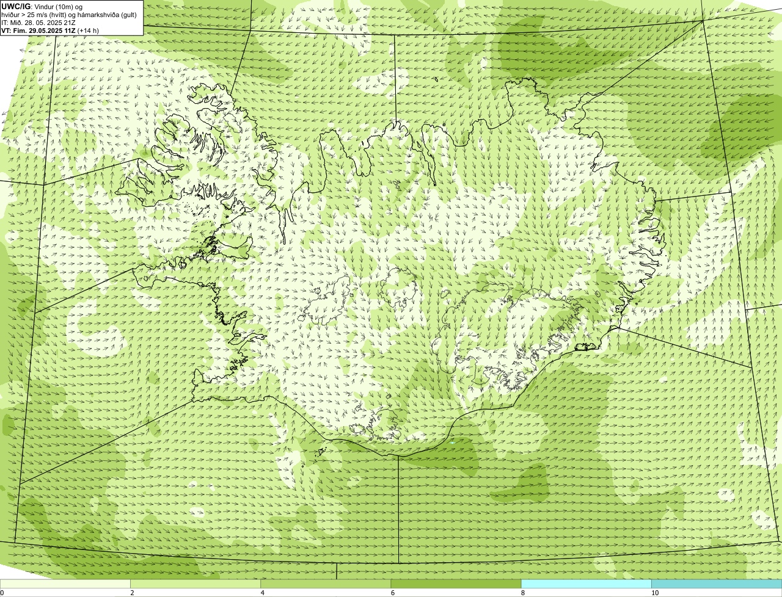Click the '2' label under the color scale

(132, 593)
